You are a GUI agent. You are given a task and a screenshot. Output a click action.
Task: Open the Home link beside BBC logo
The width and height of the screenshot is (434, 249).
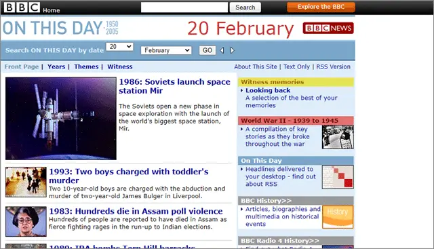point(52,10)
